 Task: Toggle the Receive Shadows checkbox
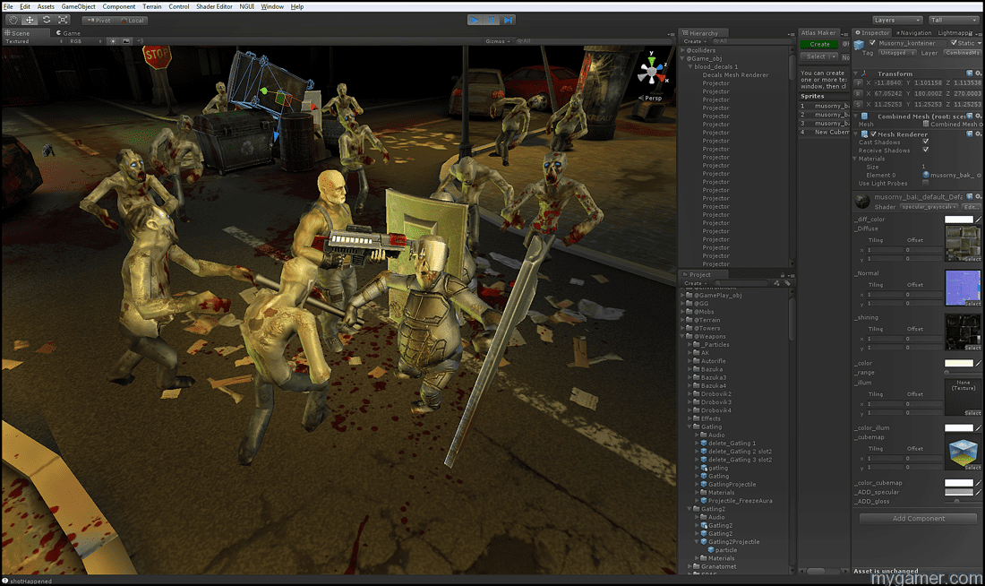[926, 150]
